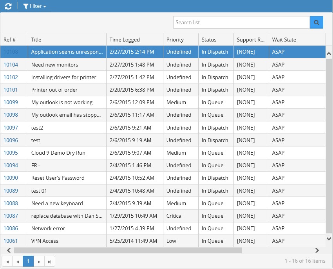Viewport: 333px width, 269px height.
Task: Click the refresh icon in the toolbar
Action: point(8,6)
